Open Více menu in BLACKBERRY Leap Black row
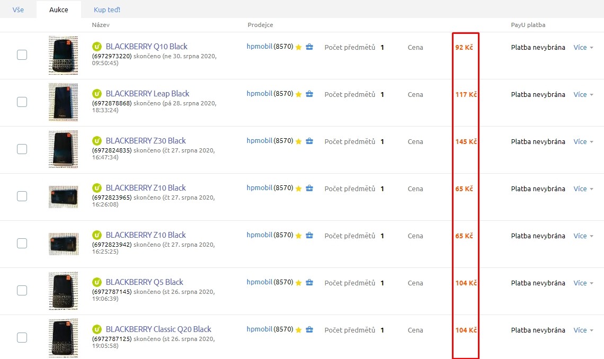Viewport: 604px width, 359px height. coord(583,95)
